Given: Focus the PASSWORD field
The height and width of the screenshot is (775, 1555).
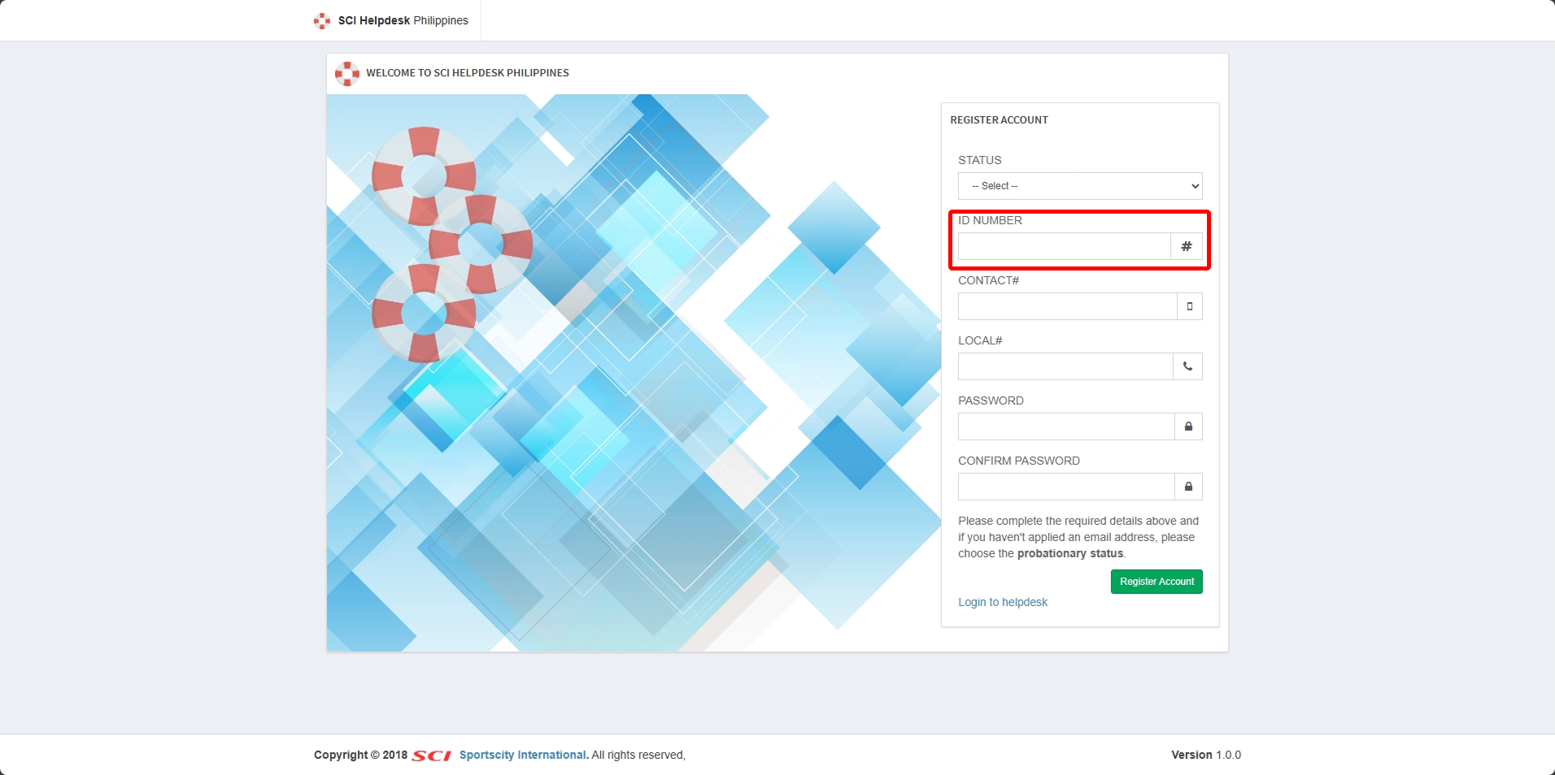Looking at the screenshot, I should 1066,426.
